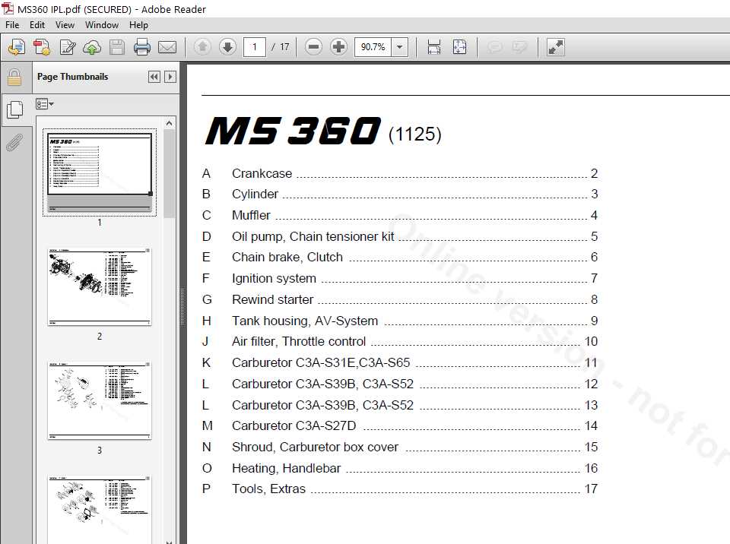
Task: Select the page 4 thumbnail
Action: coord(100,509)
